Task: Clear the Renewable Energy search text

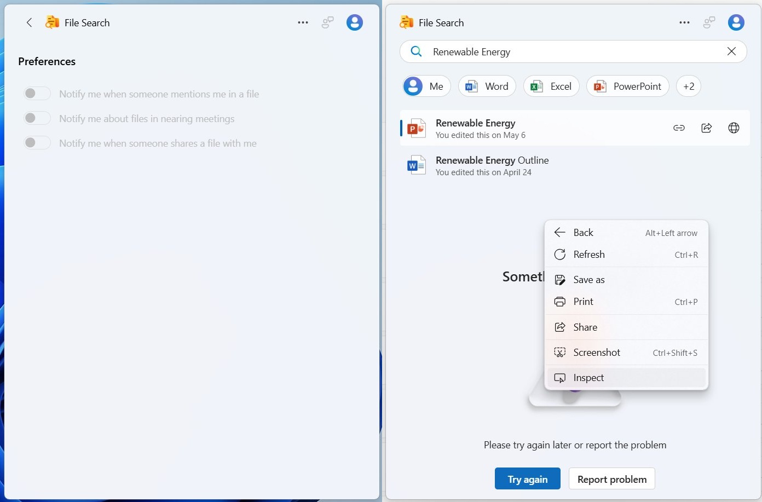Action: (x=731, y=51)
